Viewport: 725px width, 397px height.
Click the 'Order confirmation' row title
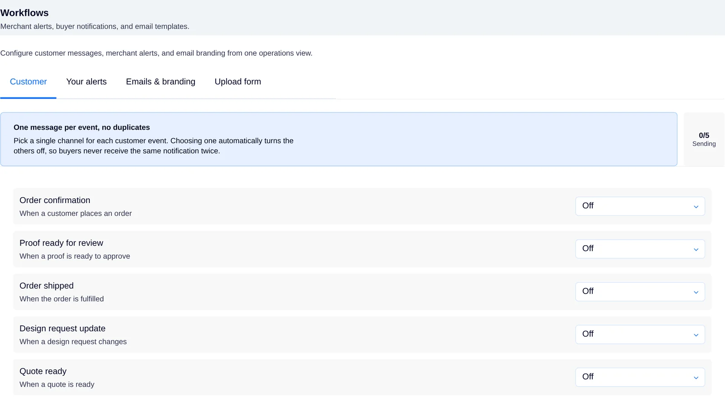tap(55, 200)
